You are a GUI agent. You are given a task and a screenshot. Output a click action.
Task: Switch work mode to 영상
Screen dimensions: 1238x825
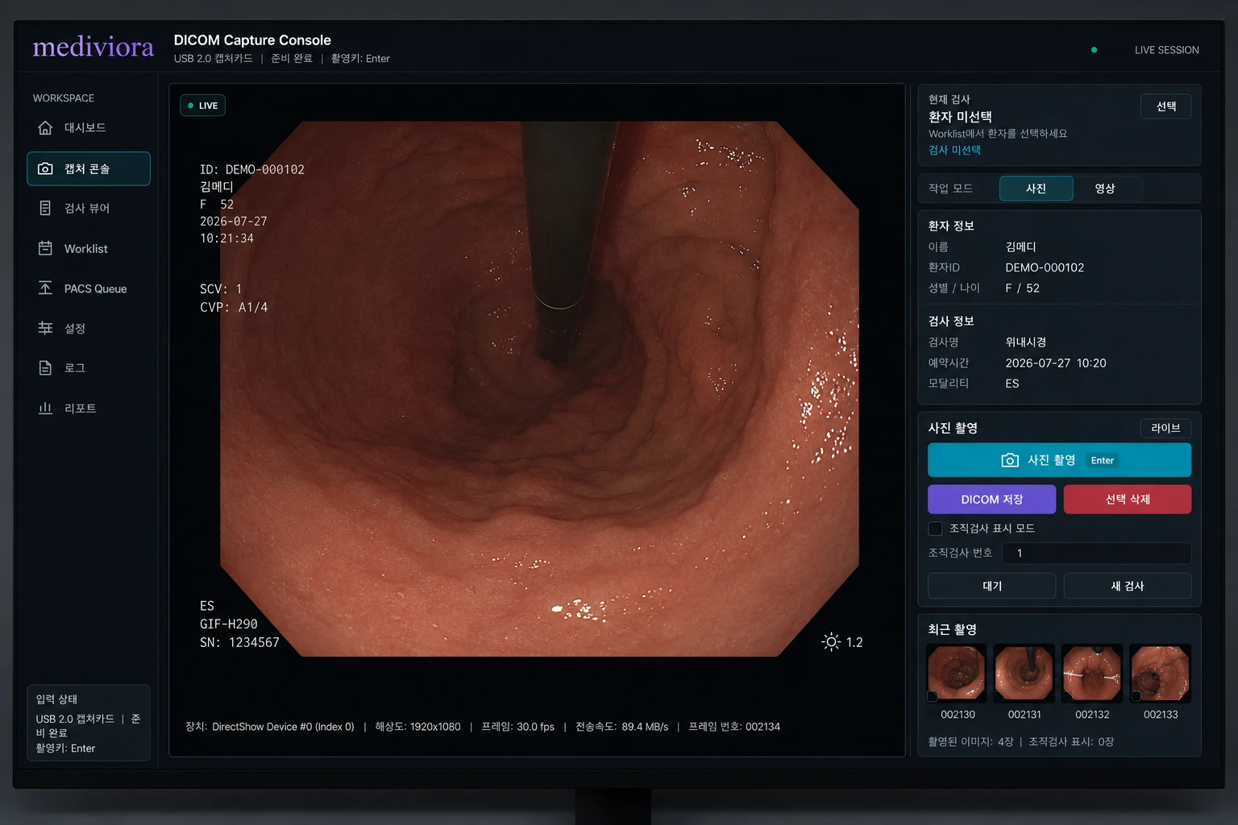[1104, 189]
